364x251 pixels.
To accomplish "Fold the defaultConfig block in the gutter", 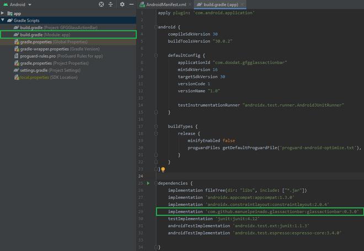I will (x=157, y=55).
